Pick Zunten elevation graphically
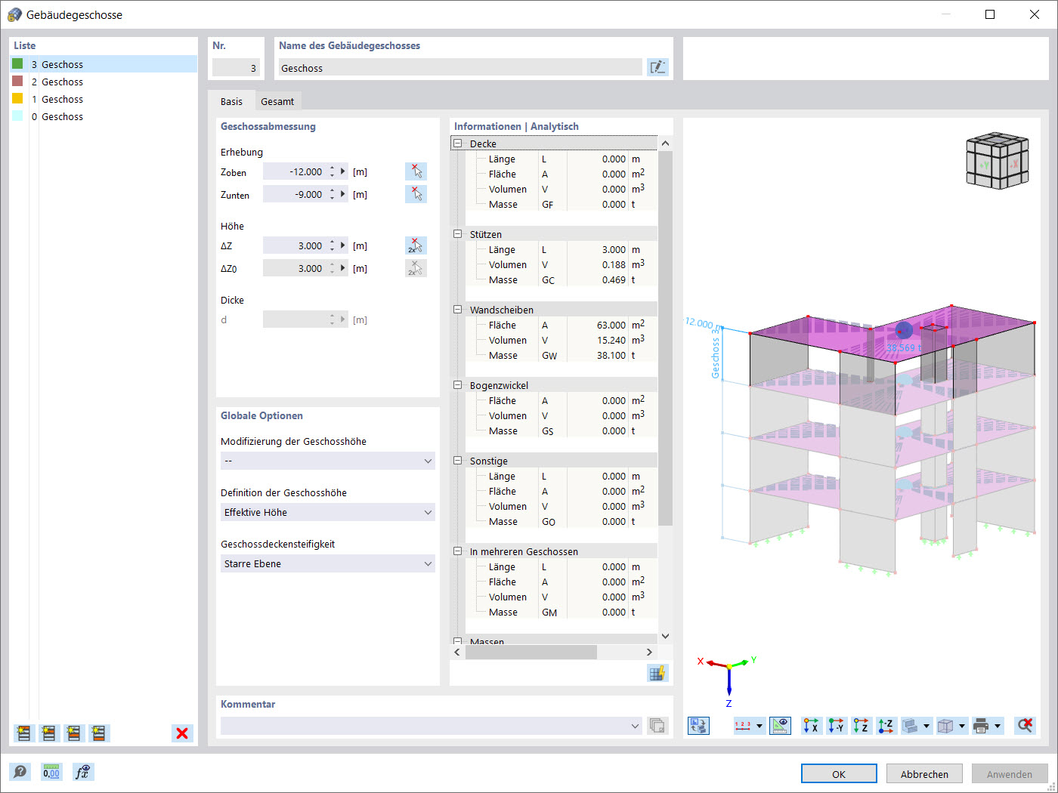 (x=416, y=194)
